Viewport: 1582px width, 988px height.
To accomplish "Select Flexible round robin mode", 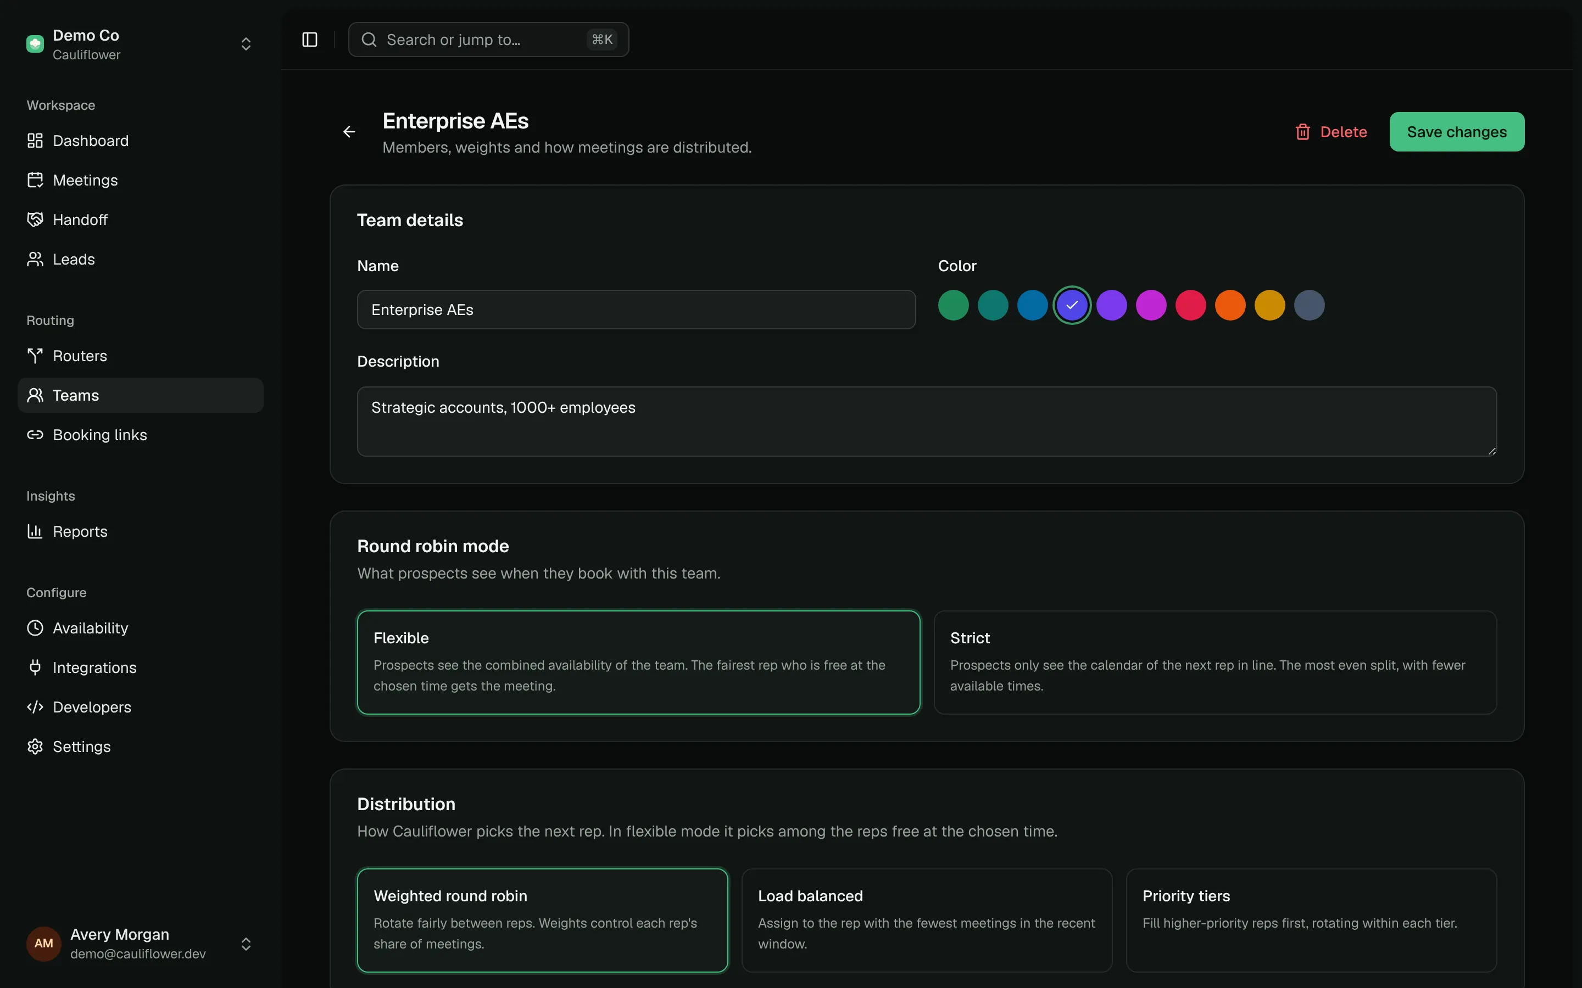I will [x=638, y=663].
